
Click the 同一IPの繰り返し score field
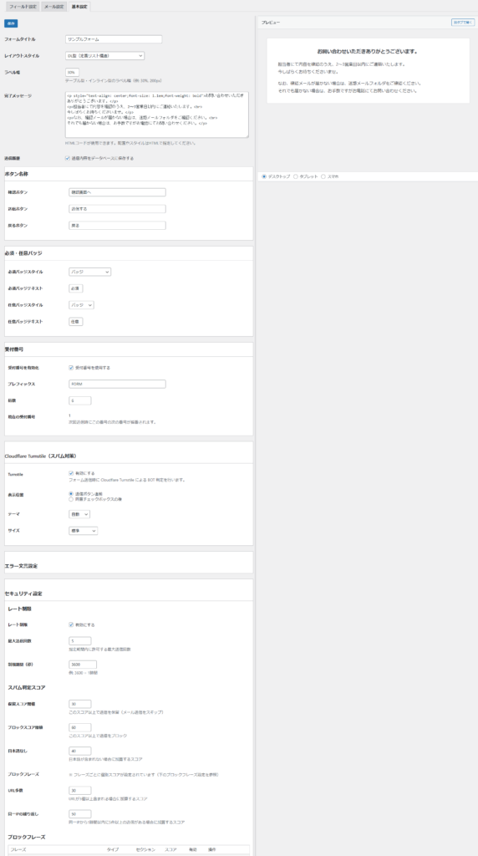(80, 814)
